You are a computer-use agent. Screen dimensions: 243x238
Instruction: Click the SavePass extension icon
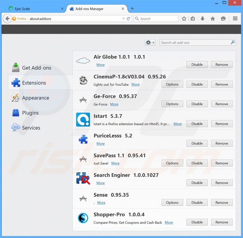coord(83,159)
